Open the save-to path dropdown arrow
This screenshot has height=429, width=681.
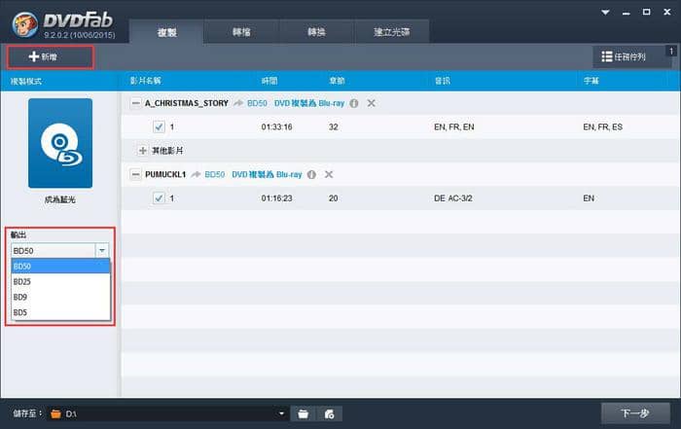281,413
